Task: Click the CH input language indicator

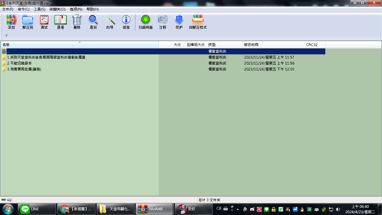Action: tap(219, 209)
